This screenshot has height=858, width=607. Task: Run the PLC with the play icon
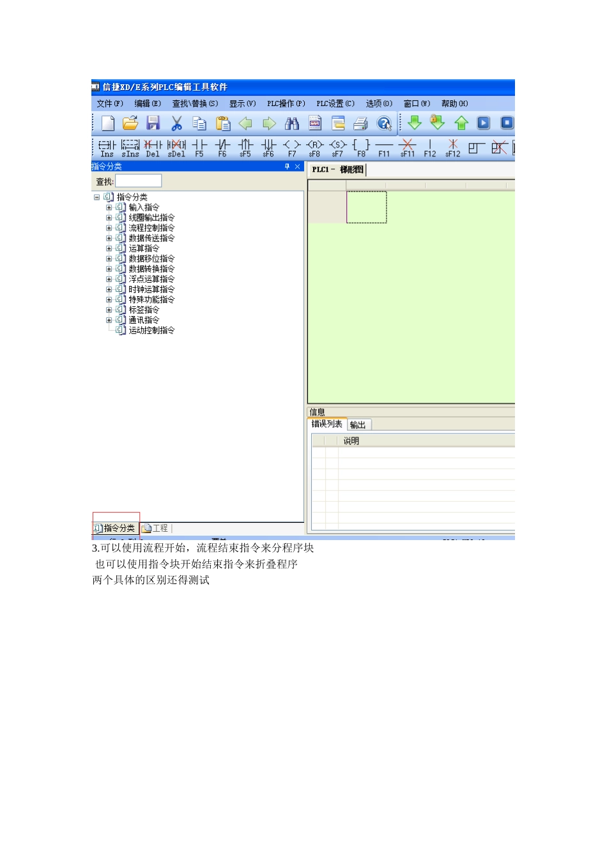click(484, 123)
